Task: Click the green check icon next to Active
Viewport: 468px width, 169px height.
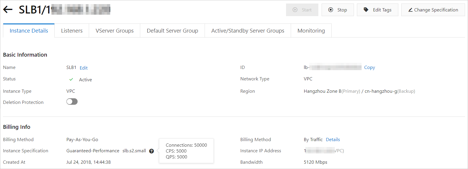Action: coord(71,80)
